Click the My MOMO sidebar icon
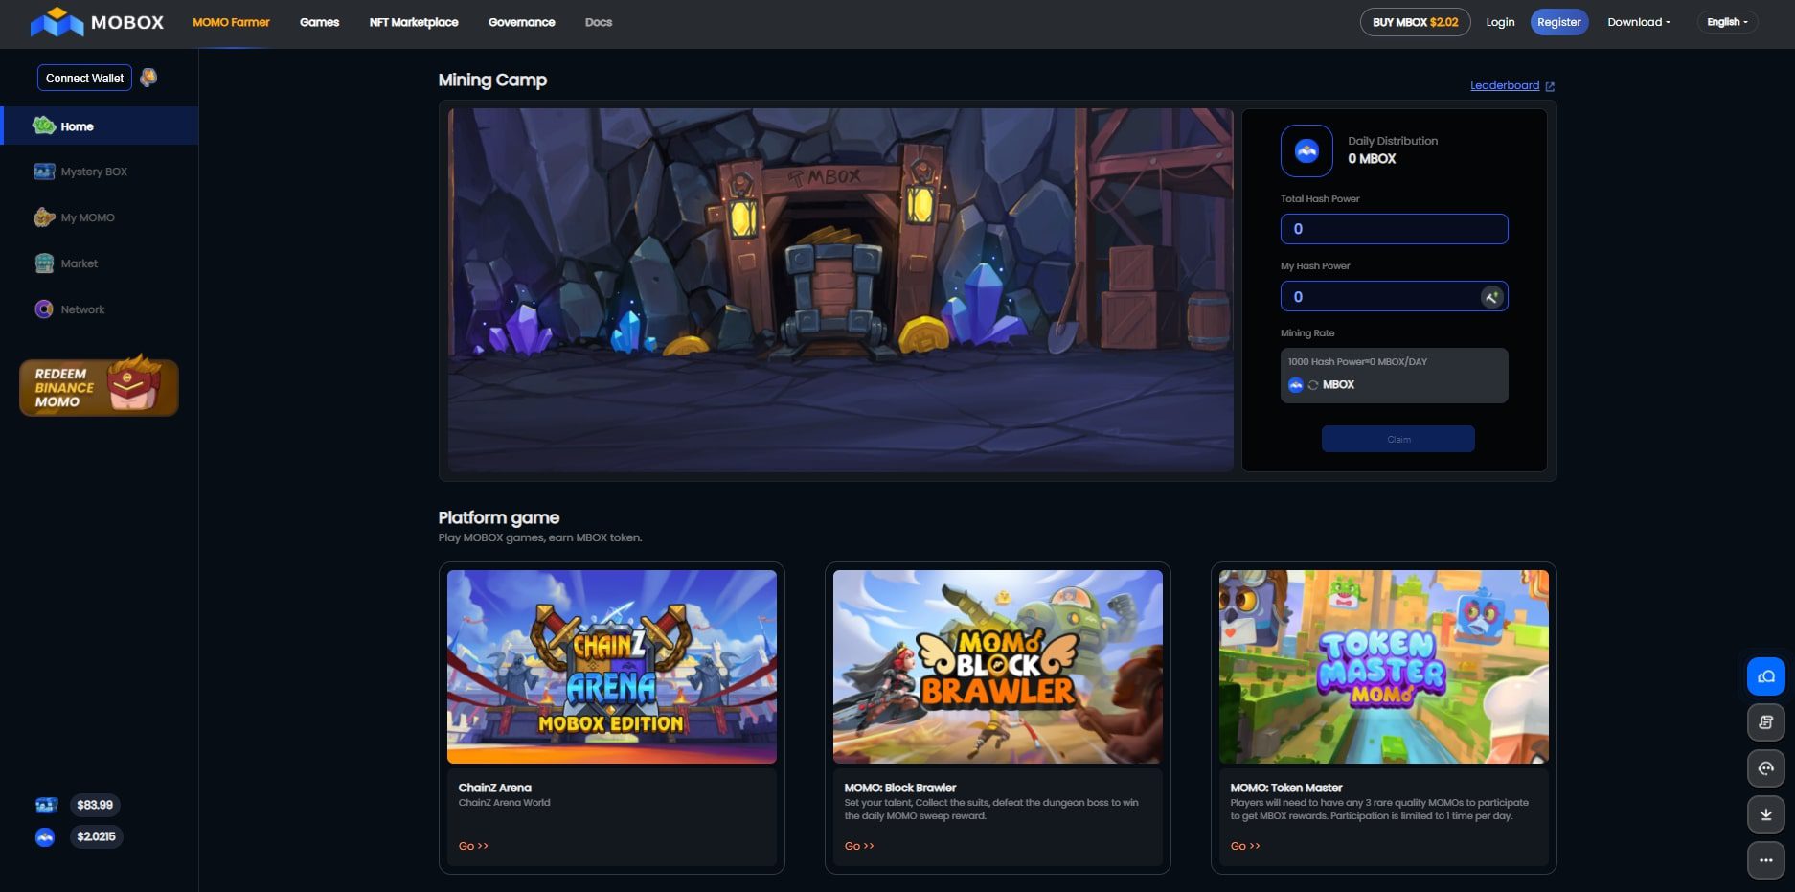1795x892 pixels. click(44, 217)
